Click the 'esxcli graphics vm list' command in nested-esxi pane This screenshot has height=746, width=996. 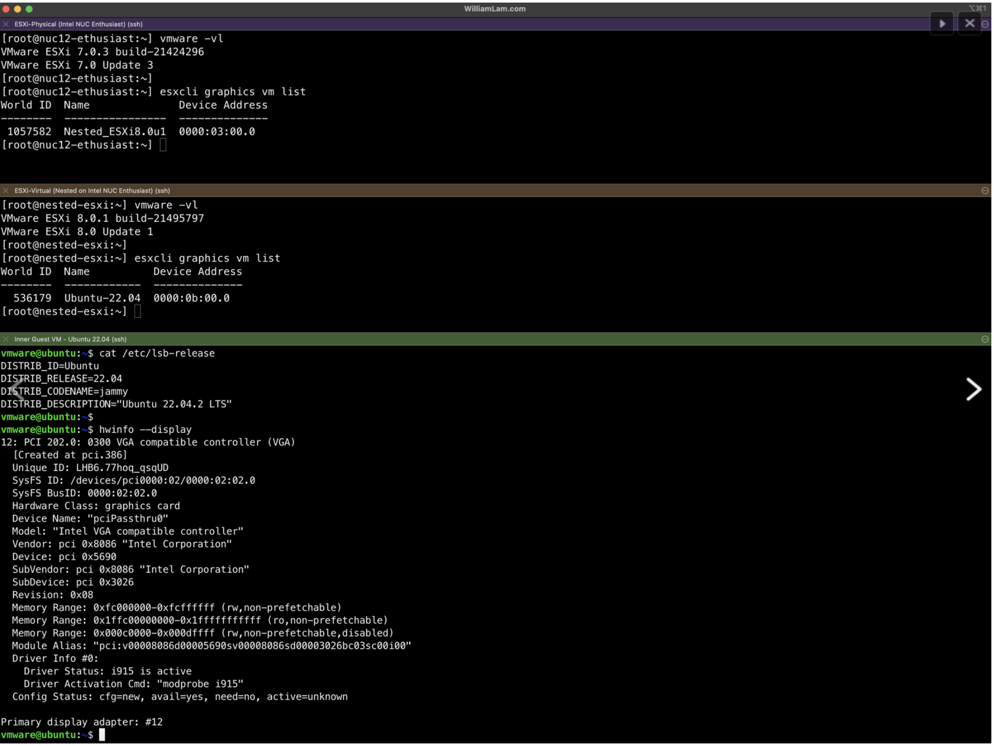pyautogui.click(x=208, y=259)
